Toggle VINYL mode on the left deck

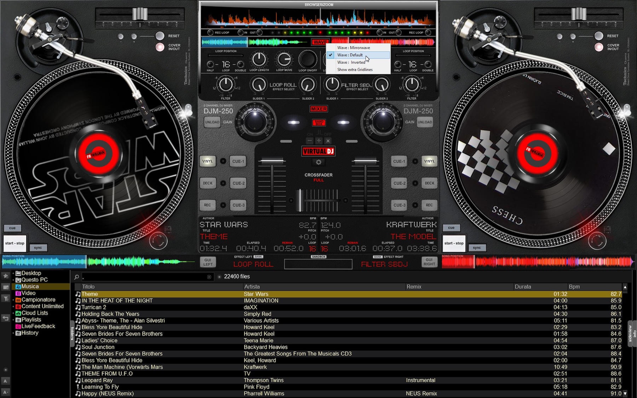(208, 161)
